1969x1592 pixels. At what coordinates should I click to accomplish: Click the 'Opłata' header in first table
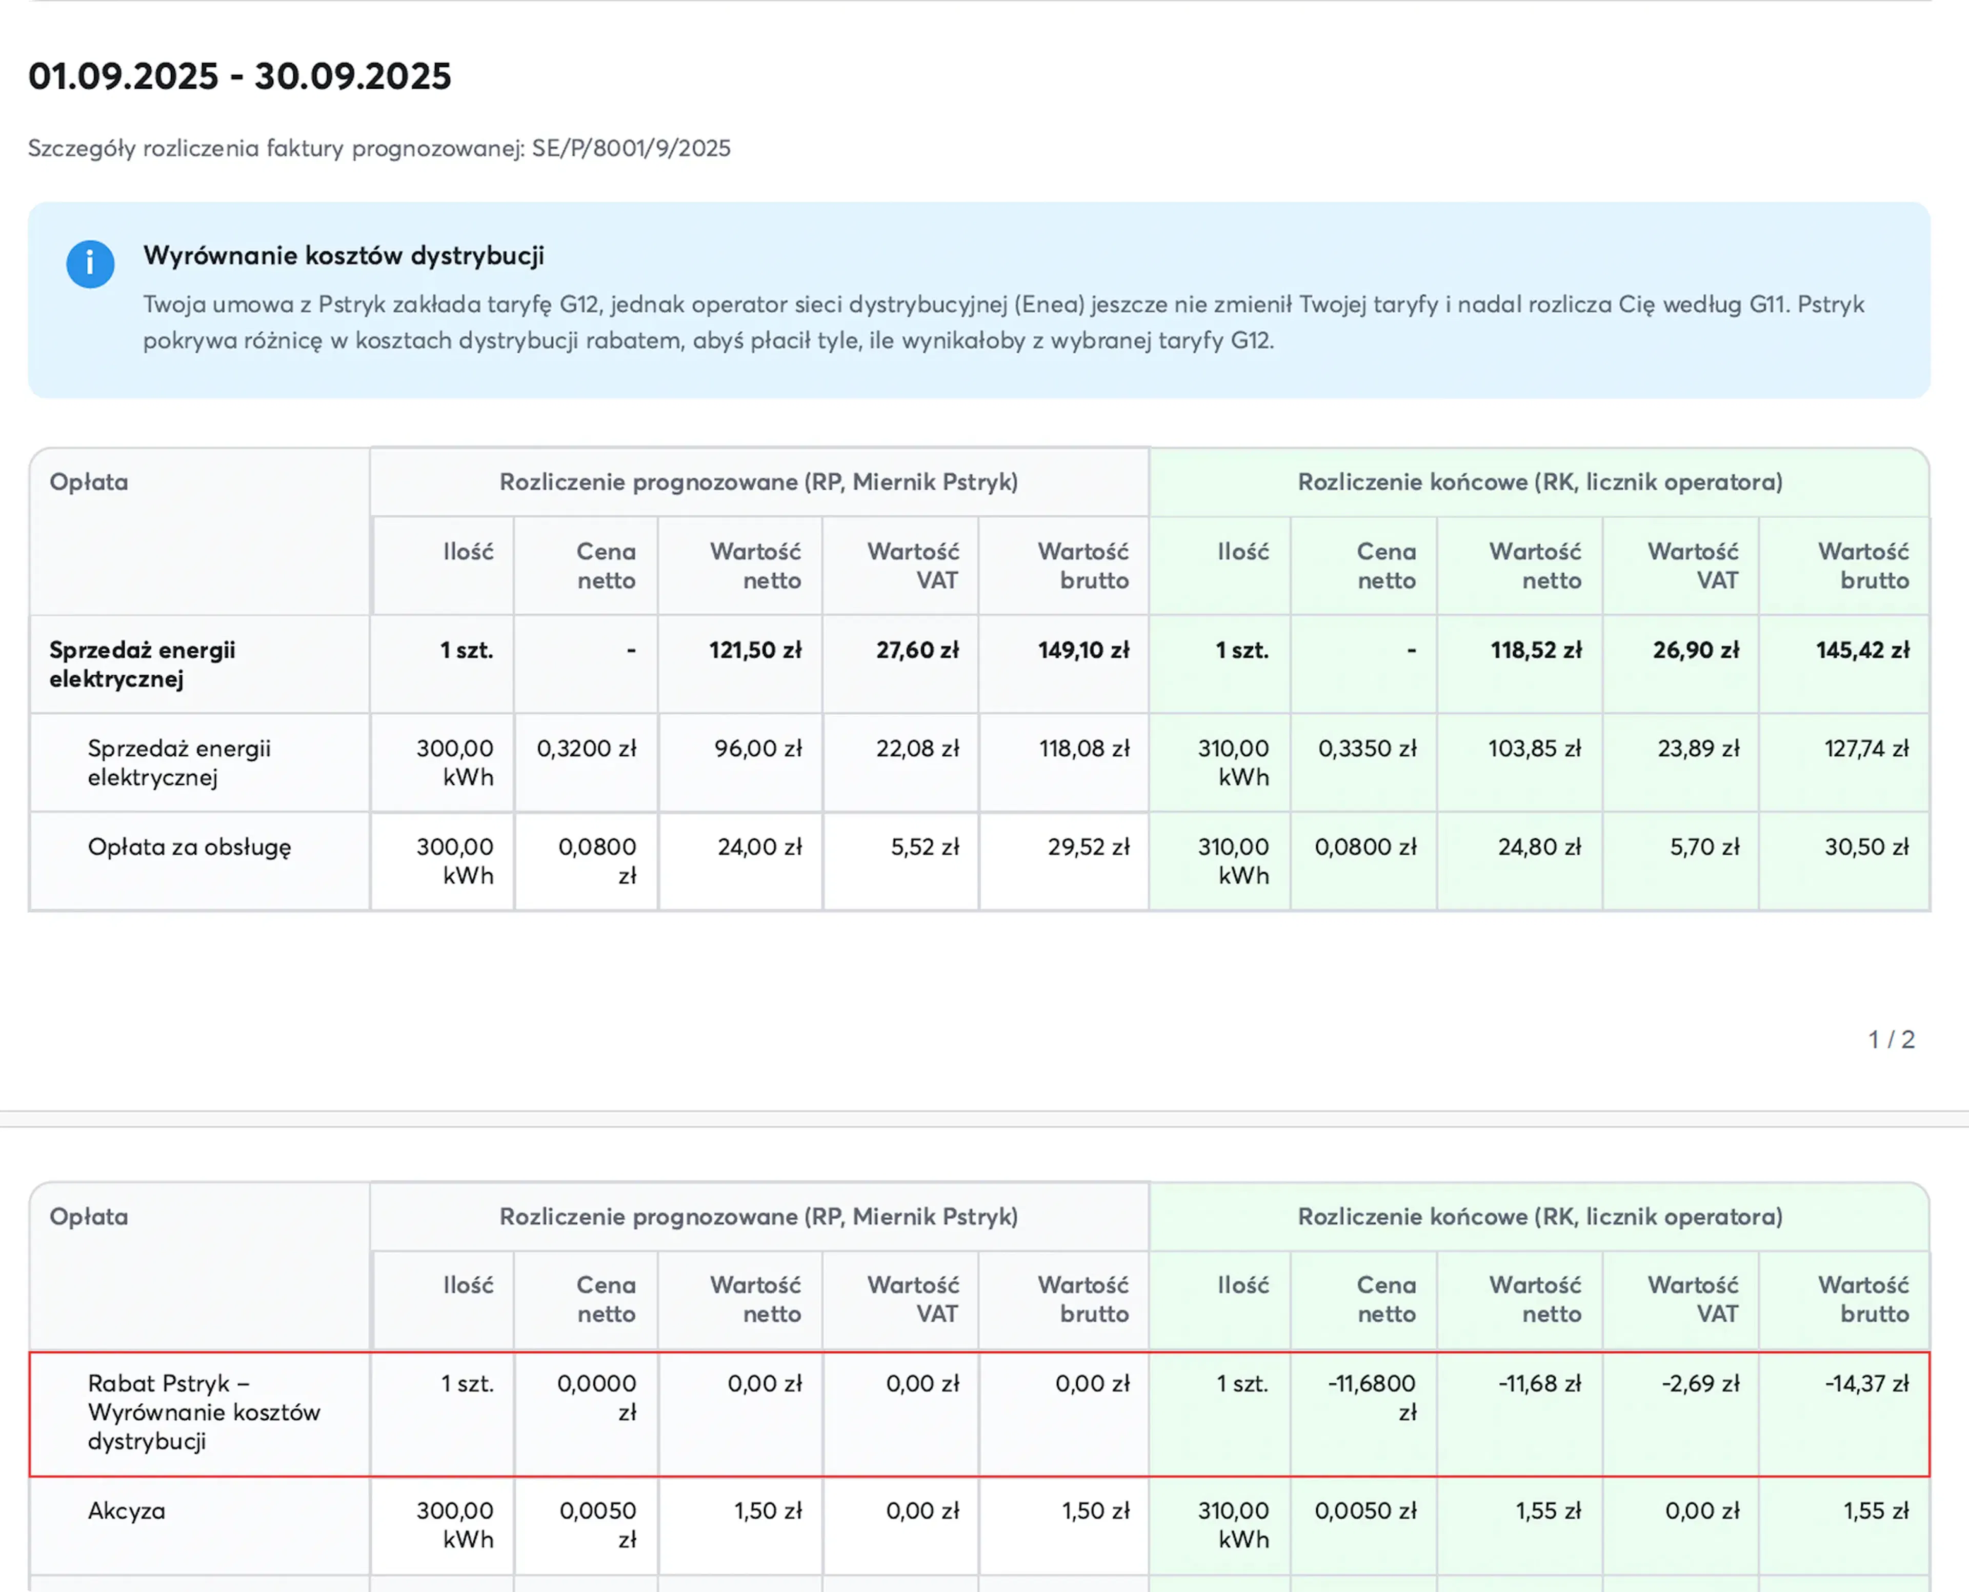click(89, 482)
